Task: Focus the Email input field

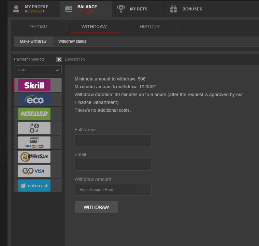Action: (113, 165)
